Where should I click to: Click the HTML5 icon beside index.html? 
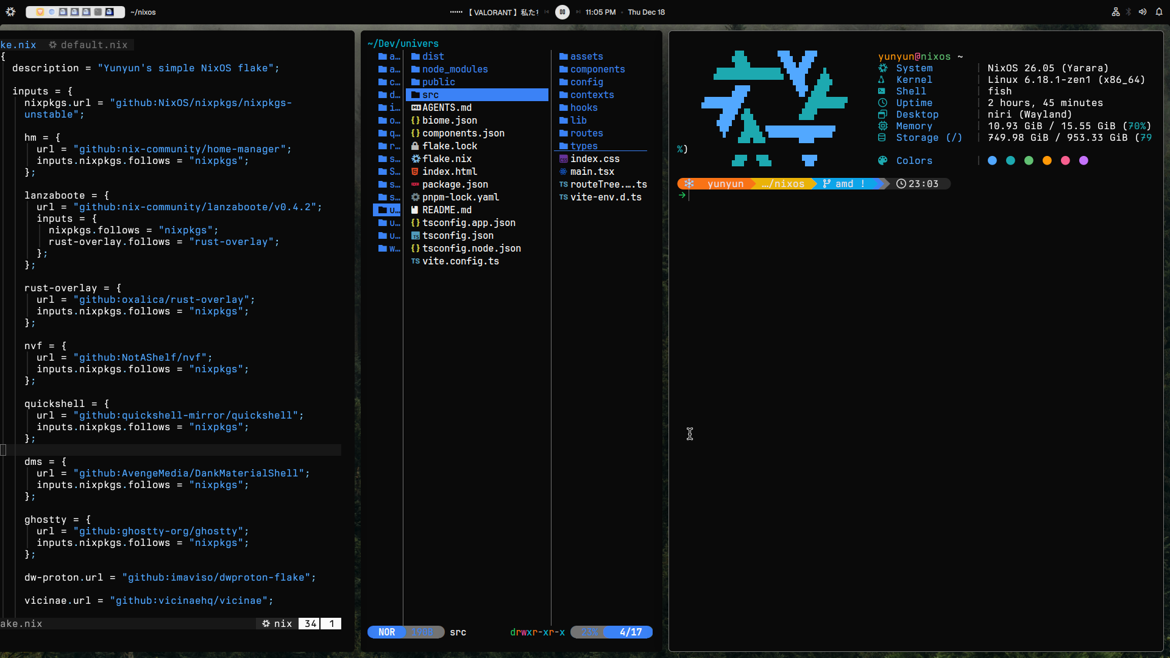(x=414, y=171)
